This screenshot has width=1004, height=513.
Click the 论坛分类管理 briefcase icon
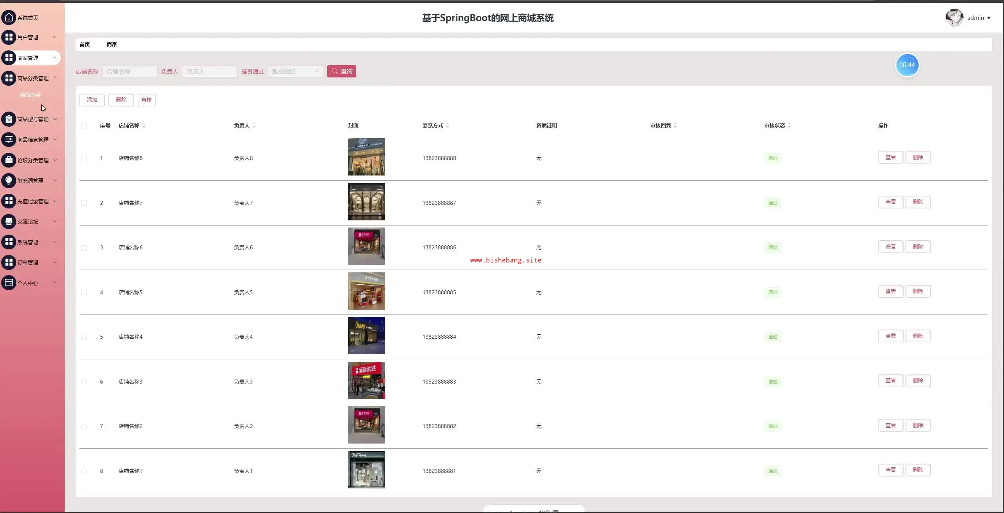(9, 160)
